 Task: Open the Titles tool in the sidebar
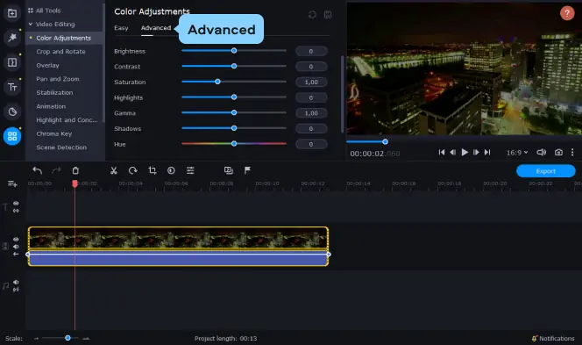(x=12, y=87)
